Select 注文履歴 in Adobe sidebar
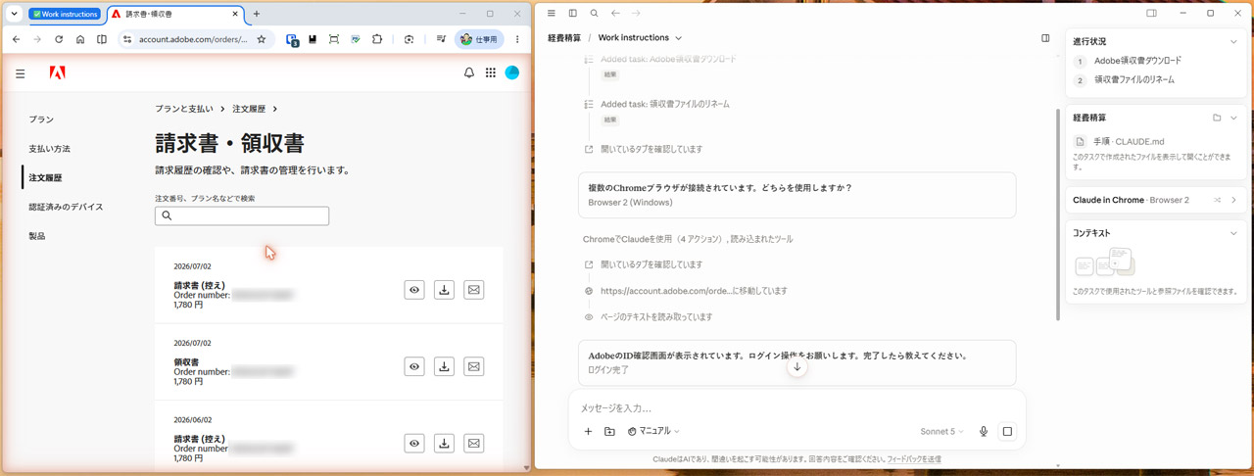 click(x=45, y=178)
